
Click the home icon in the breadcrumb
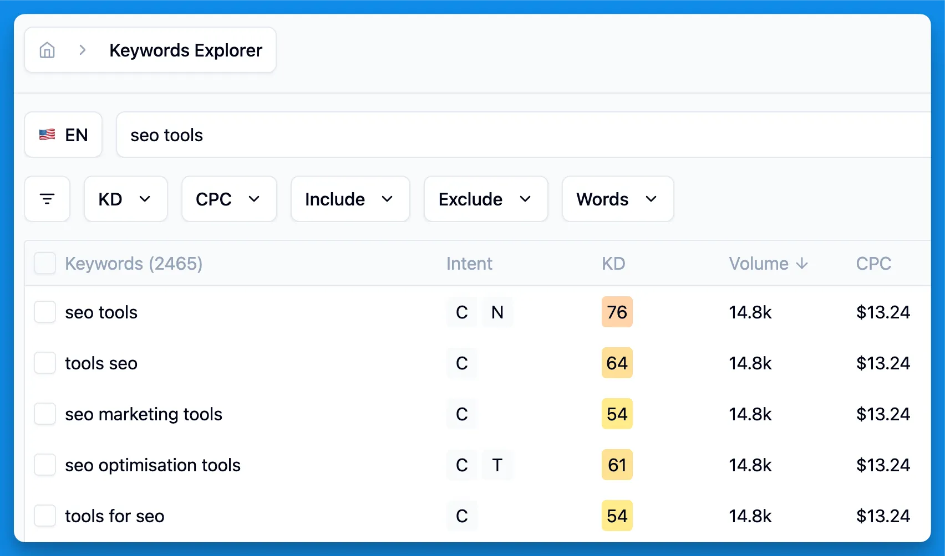click(47, 50)
